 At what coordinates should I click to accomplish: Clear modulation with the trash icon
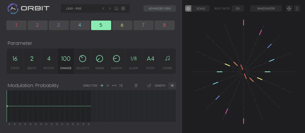point(136,85)
